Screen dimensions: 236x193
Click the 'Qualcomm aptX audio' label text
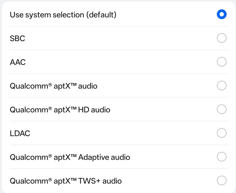coord(53,86)
